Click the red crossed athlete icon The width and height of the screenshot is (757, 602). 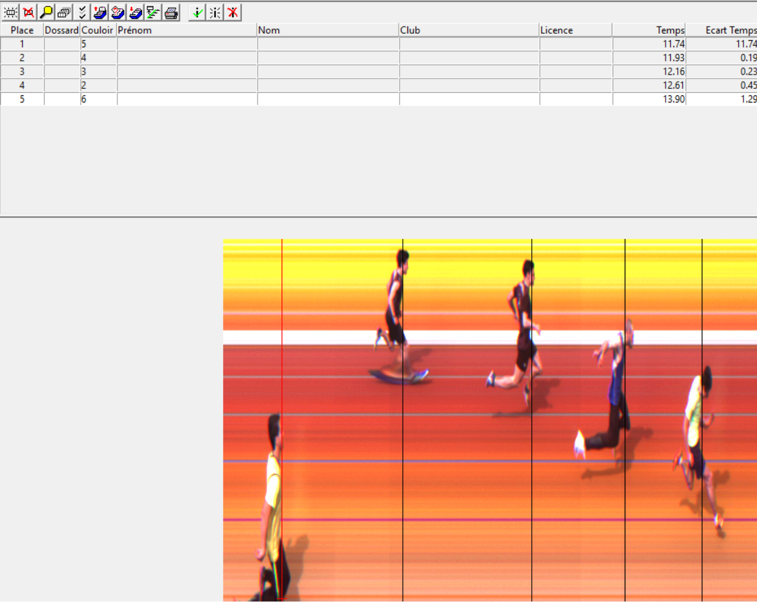click(233, 12)
